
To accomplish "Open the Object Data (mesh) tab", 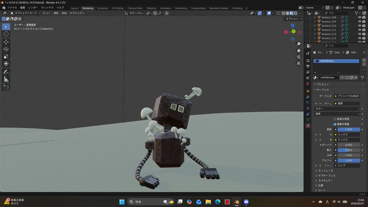I will [x=308, y=120].
